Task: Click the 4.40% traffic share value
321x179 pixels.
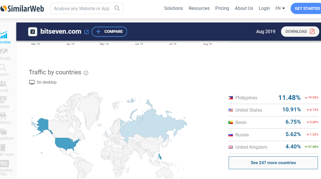Action: (x=293, y=146)
